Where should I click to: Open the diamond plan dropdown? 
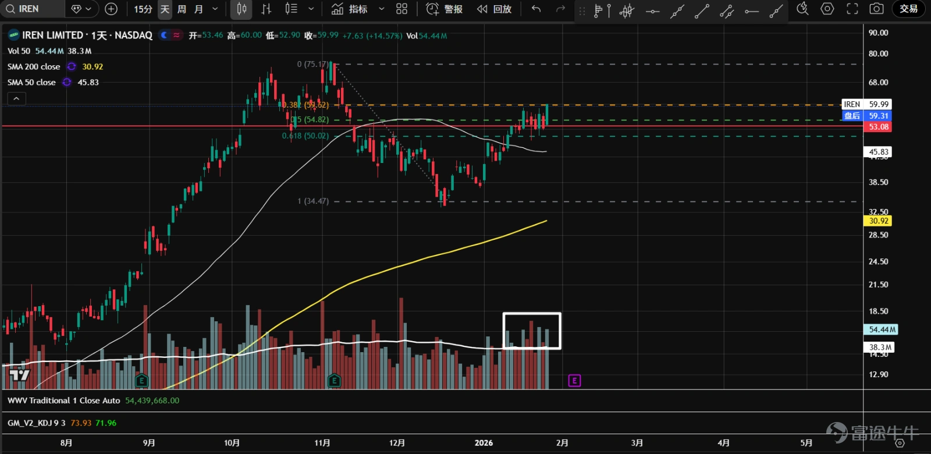point(81,9)
